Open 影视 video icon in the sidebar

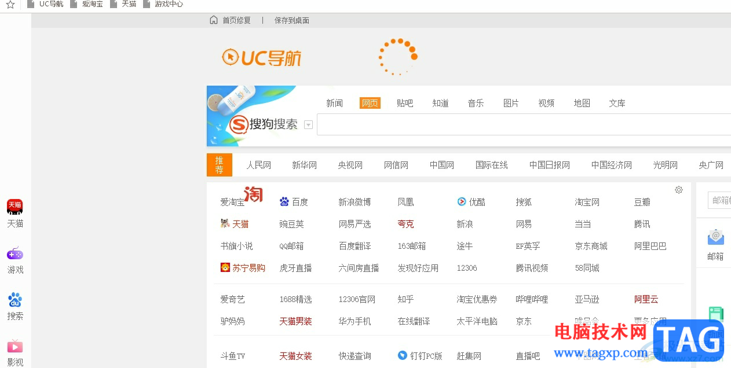[14, 348]
